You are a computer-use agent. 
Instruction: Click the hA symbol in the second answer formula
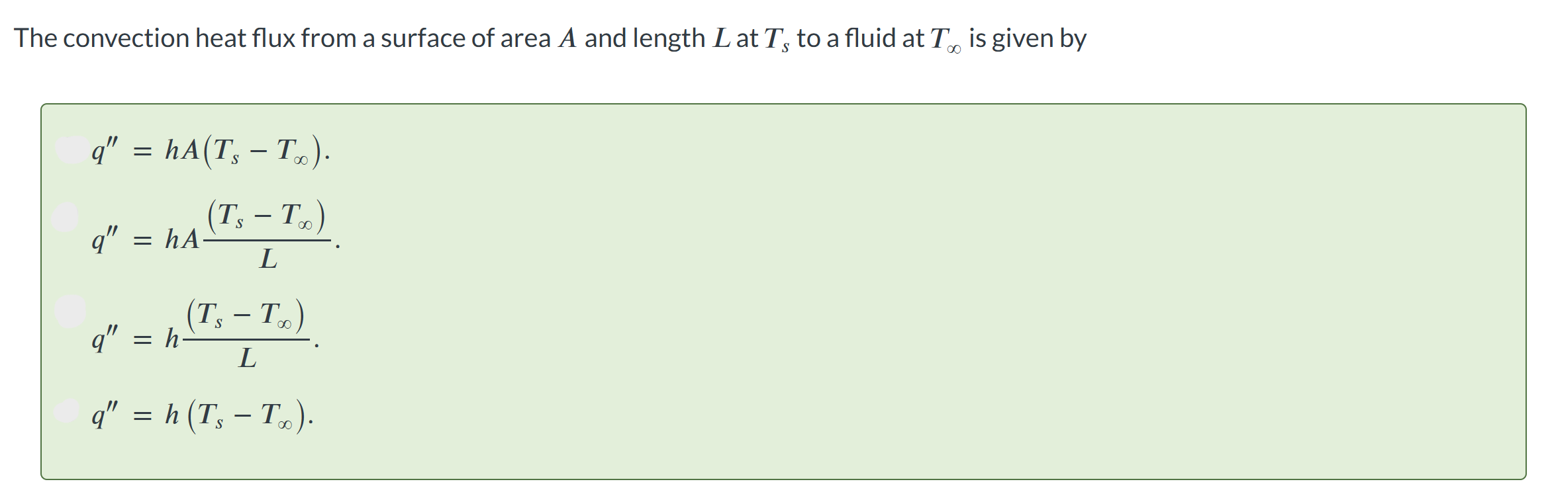pyautogui.click(x=182, y=239)
